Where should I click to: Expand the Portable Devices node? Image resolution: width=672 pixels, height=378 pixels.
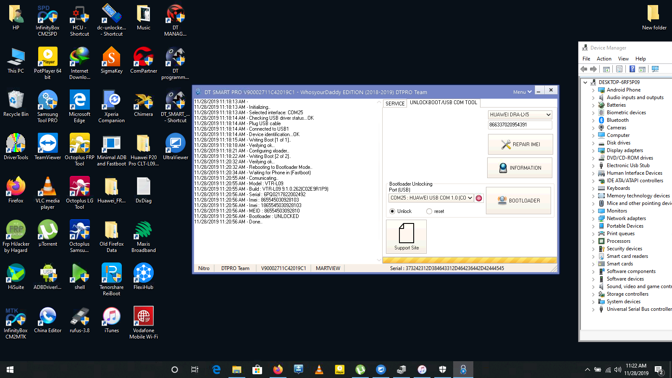(593, 226)
